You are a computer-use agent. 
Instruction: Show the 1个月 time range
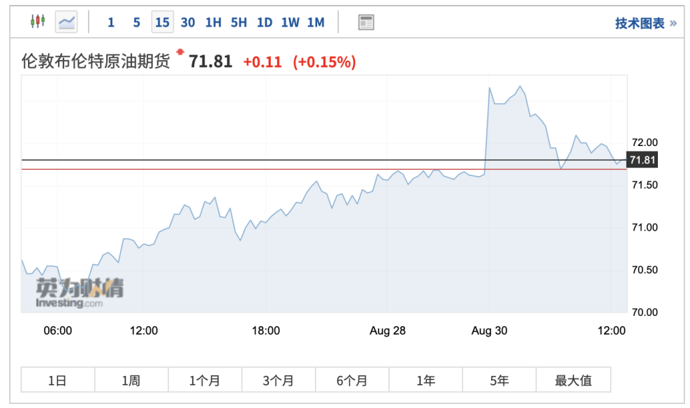point(205,380)
